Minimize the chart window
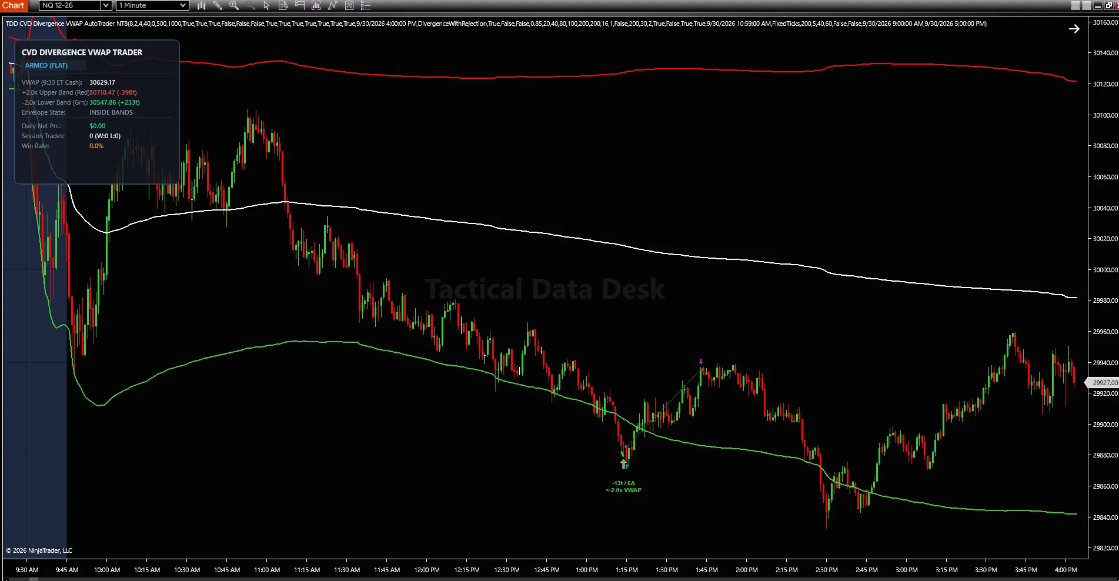Image resolution: width=1119 pixels, height=581 pixels. pos(1097,5)
